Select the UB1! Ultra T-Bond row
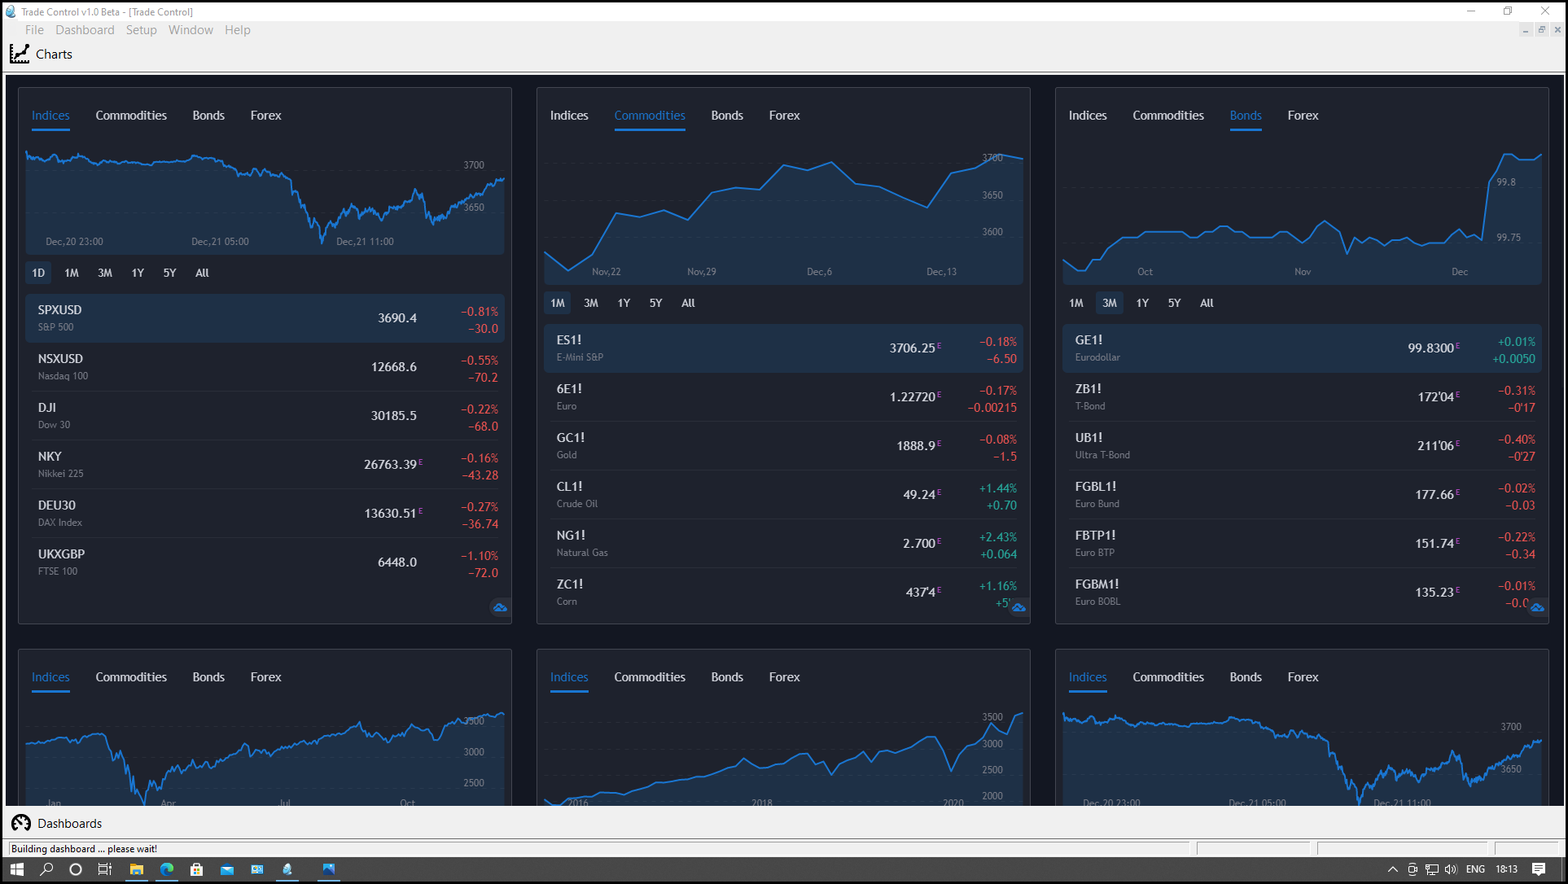The width and height of the screenshot is (1568, 884). (1303, 446)
